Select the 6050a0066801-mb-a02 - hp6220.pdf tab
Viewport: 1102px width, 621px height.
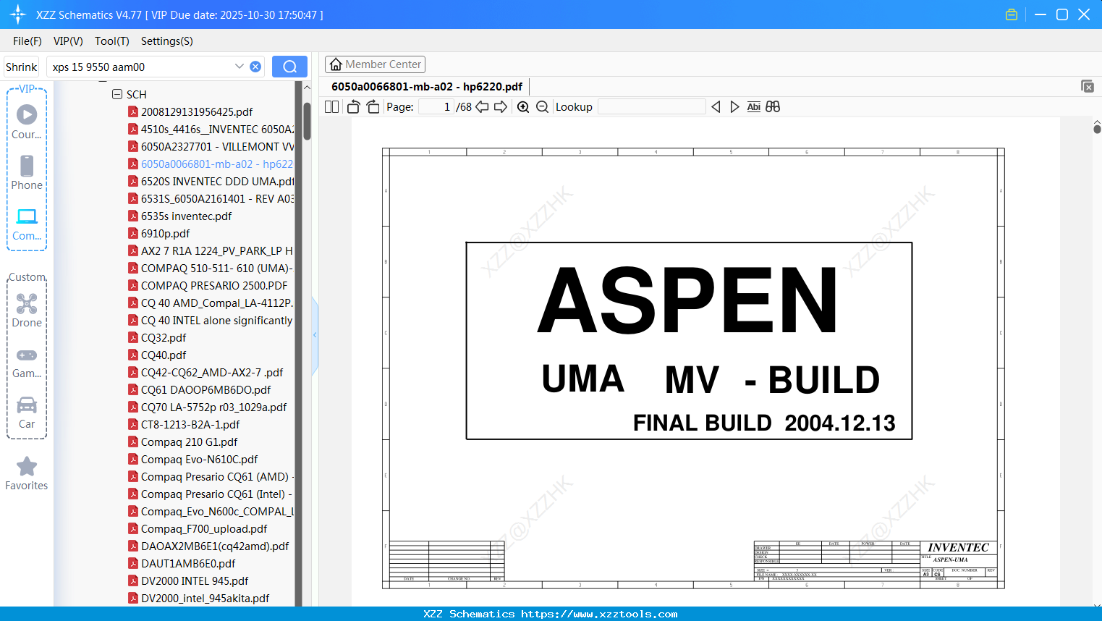(427, 87)
